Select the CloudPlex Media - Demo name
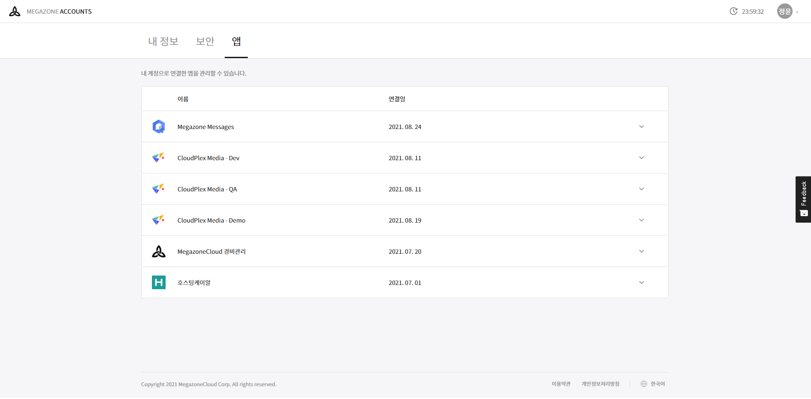The height and width of the screenshot is (399, 811). [x=211, y=220]
